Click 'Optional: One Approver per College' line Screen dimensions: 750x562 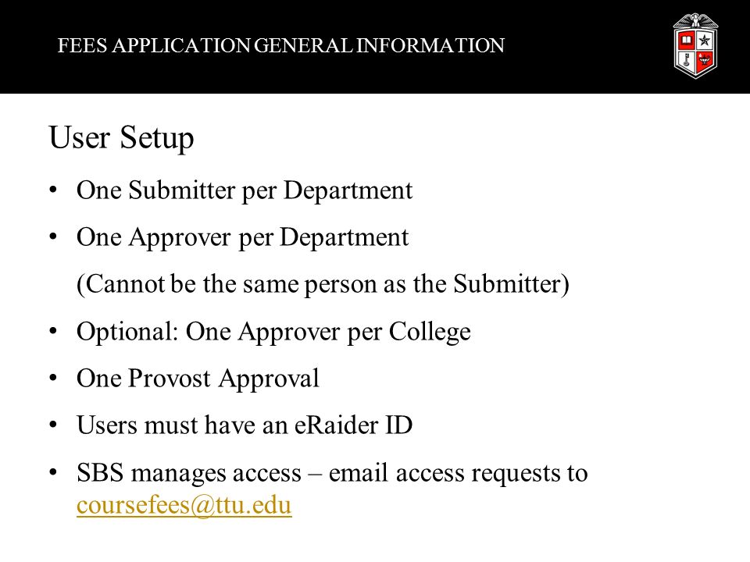pos(273,332)
